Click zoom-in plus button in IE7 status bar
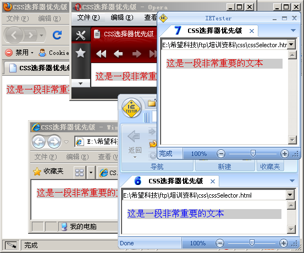 284,154
